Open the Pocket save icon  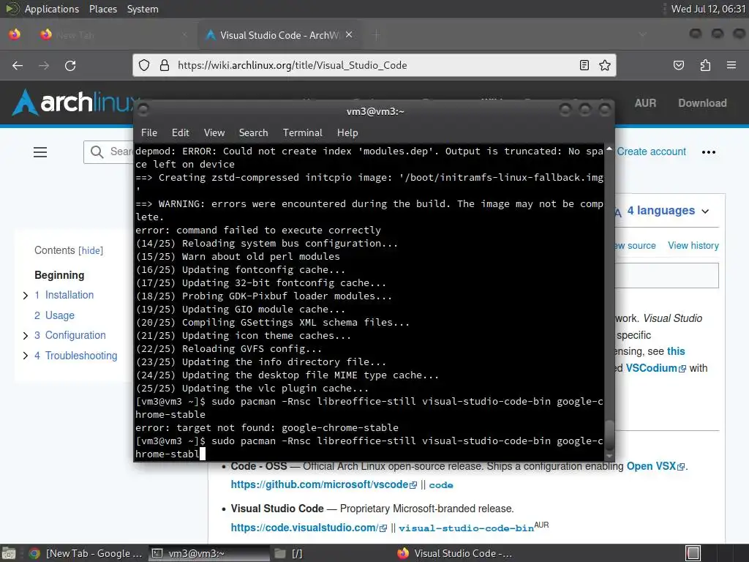(678, 65)
